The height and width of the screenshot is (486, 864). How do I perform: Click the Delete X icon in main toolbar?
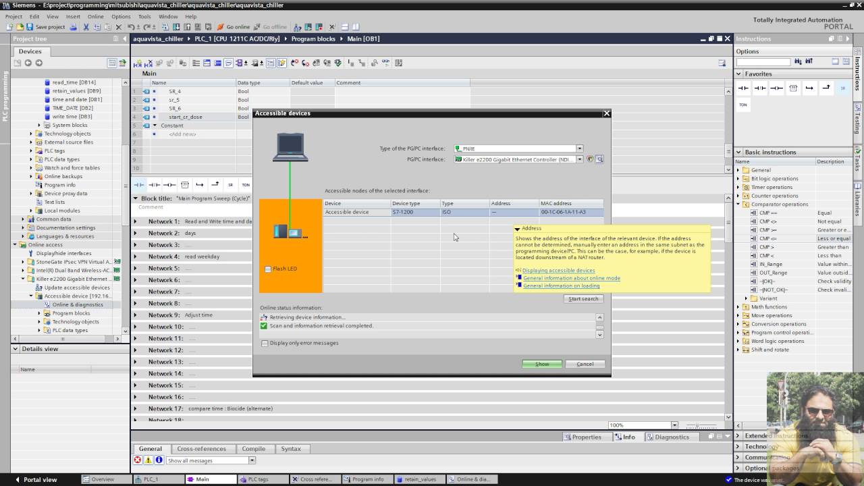tap(119, 27)
